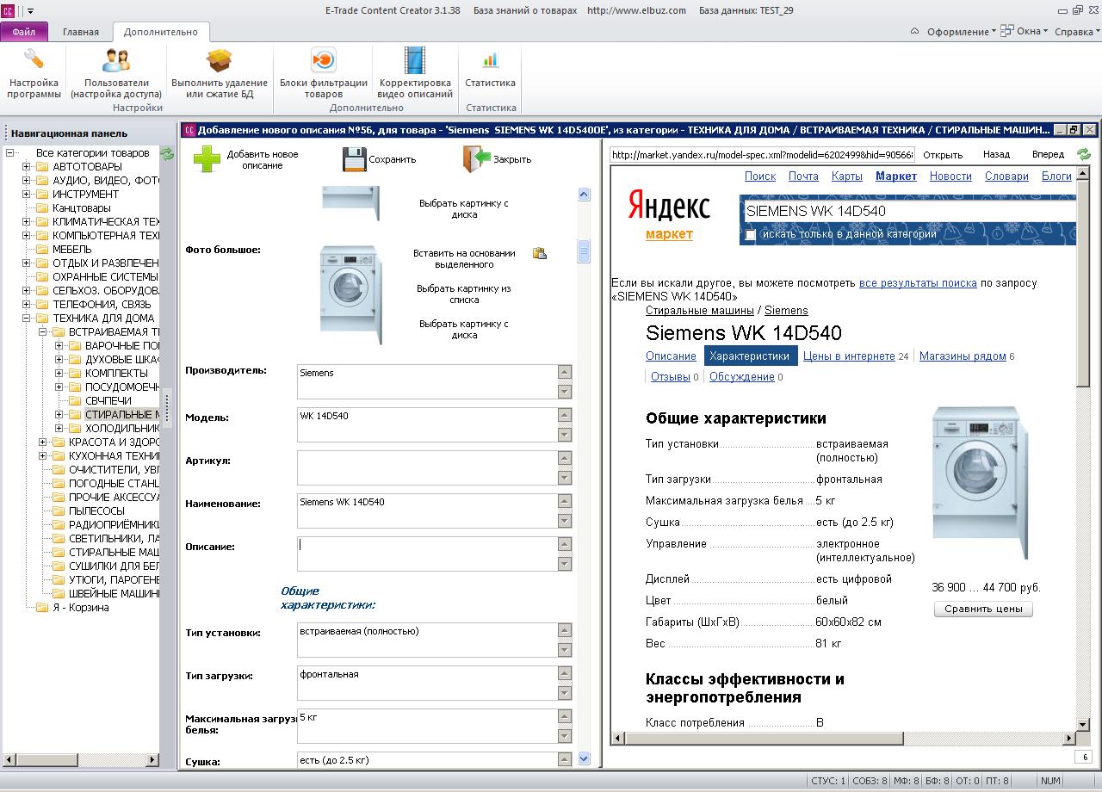Screen dimensions: 1102x792
Task: Refresh category tree with green arrows icon
Action: (x=167, y=153)
